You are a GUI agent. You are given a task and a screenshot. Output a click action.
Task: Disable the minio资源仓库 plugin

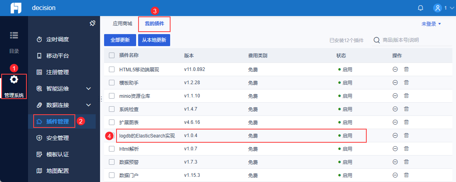[x=395, y=96]
